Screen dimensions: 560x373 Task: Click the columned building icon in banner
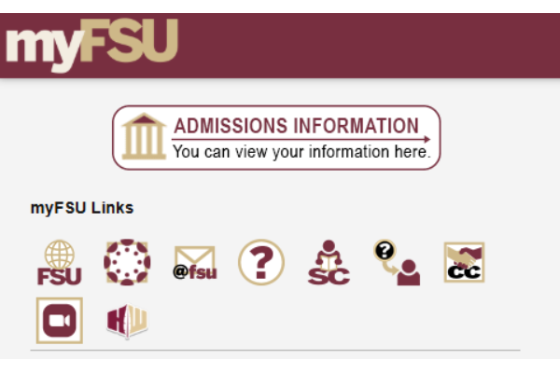(144, 137)
